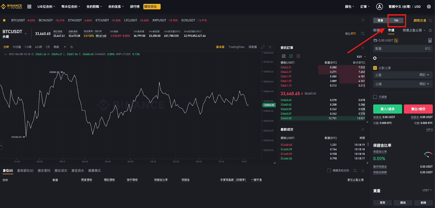This screenshot has height=208, width=435.
Task: Click the order size percentage slider handle
Action: pyautogui.click(x=375, y=58)
